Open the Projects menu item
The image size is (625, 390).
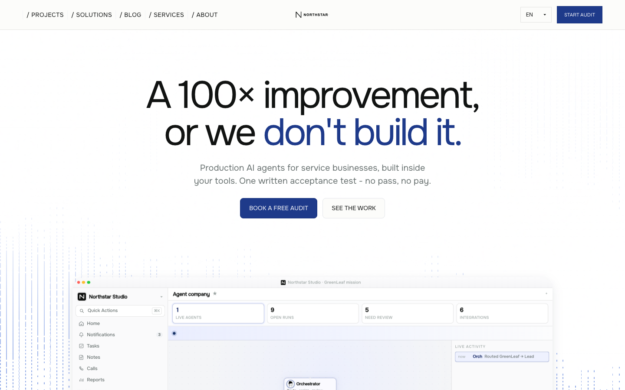45,15
